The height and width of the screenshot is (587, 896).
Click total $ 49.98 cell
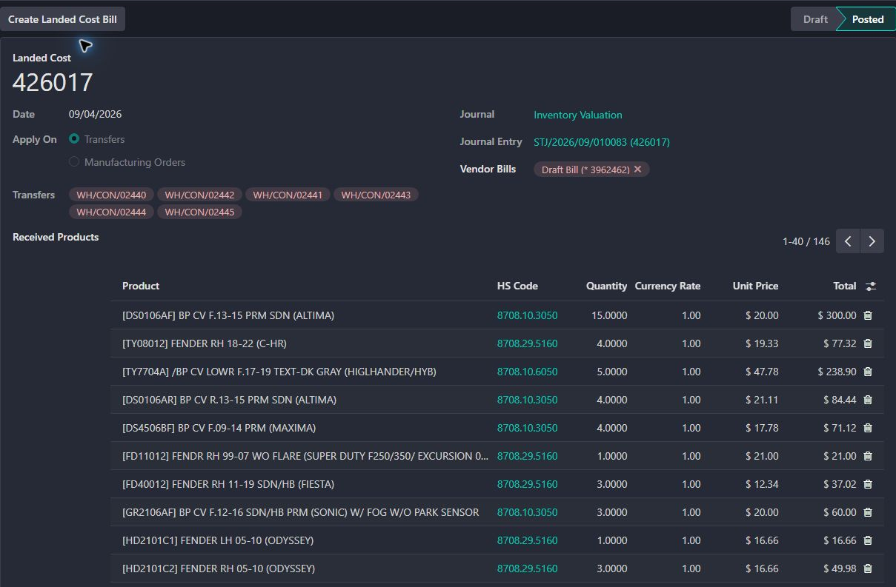(840, 568)
